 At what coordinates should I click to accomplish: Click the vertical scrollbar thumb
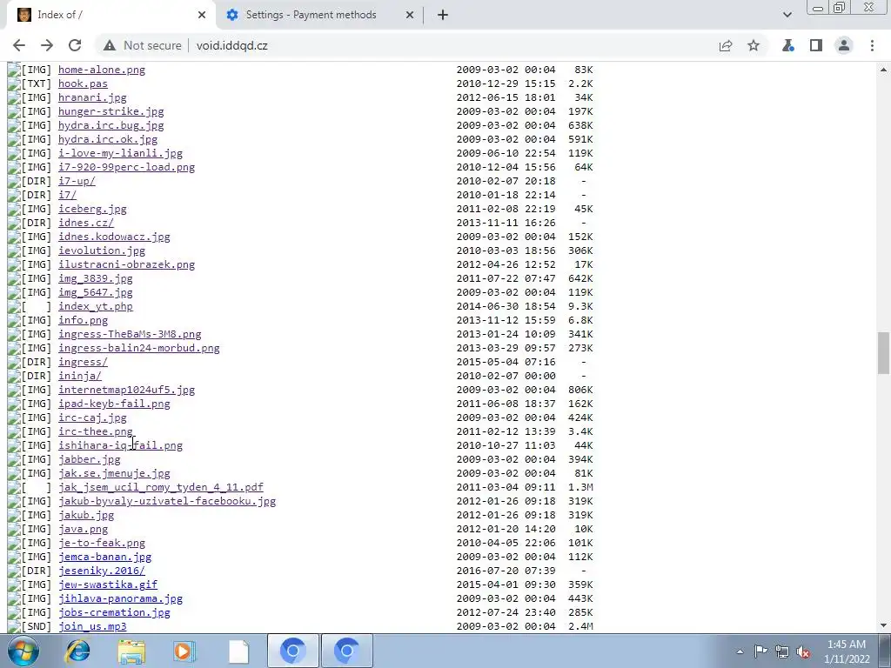(x=883, y=352)
